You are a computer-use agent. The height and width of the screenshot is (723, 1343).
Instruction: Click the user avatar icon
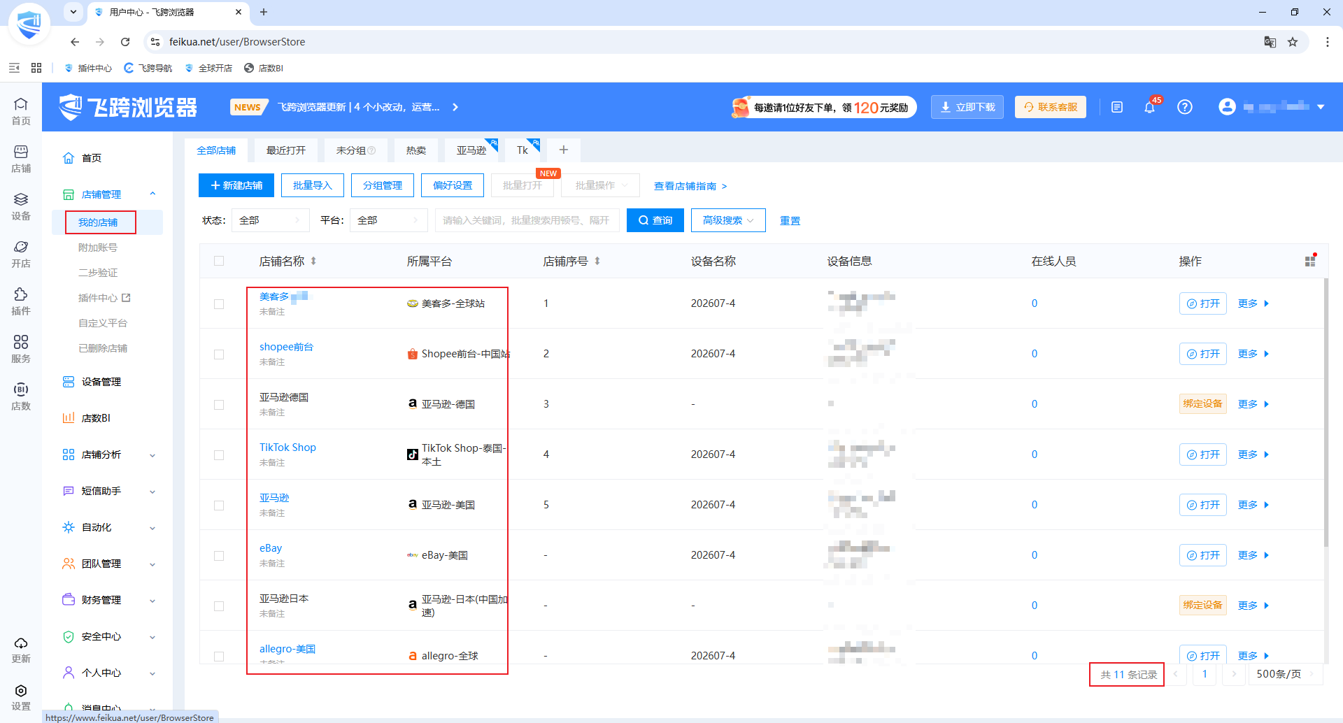coord(1227,106)
